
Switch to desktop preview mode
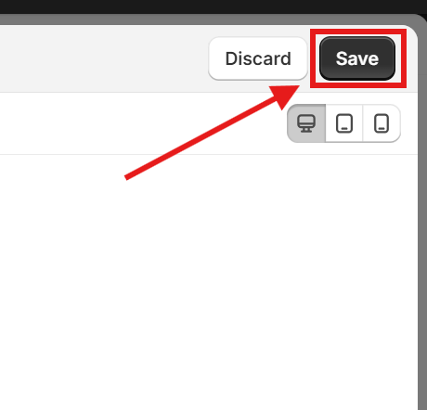[x=306, y=123]
